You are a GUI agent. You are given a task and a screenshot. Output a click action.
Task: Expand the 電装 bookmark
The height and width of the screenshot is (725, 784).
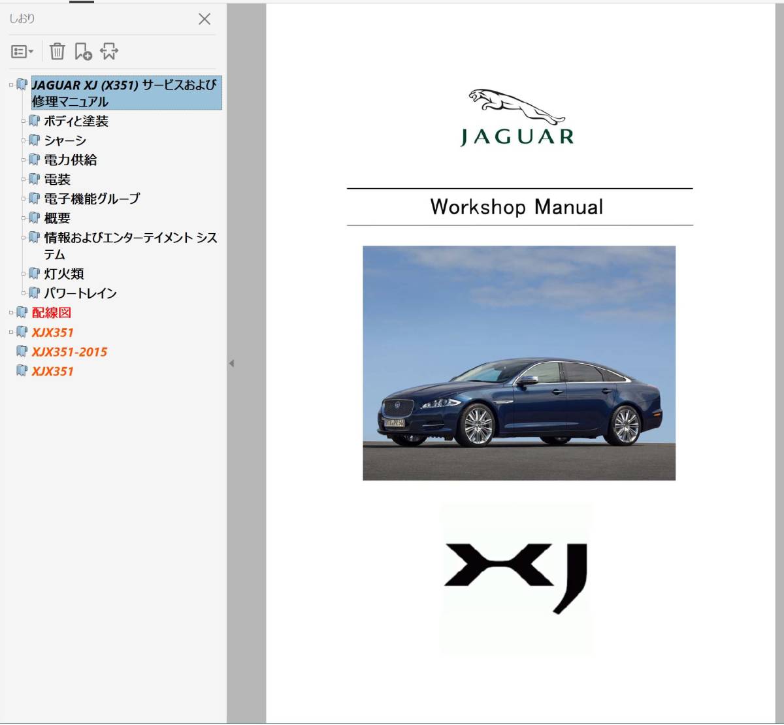coord(24,179)
